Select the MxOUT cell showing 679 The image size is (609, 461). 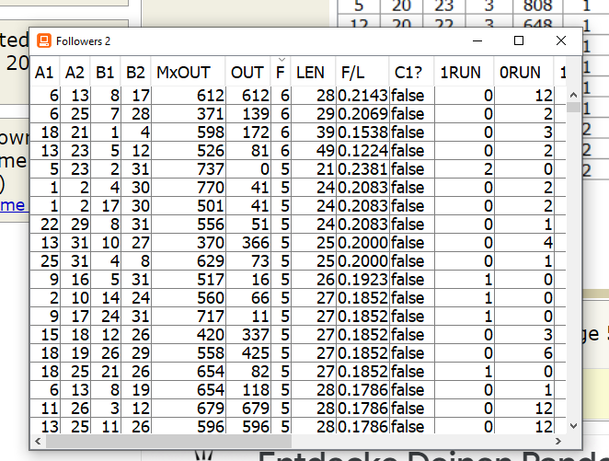(188, 409)
